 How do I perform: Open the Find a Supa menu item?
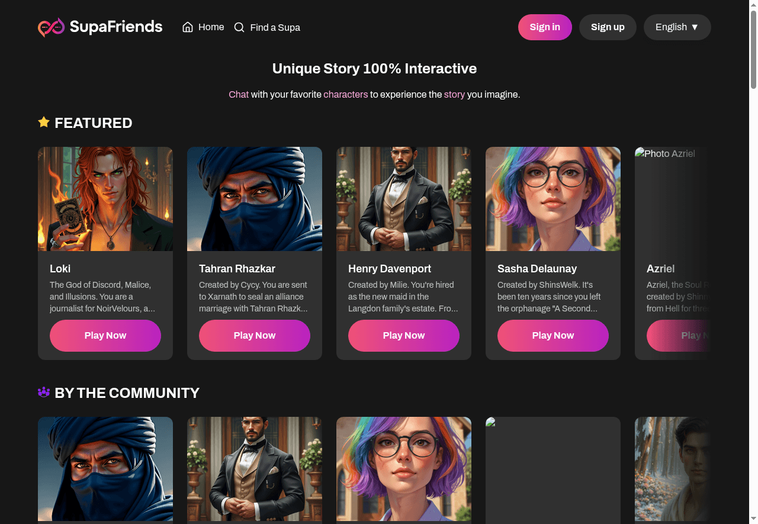pos(275,27)
